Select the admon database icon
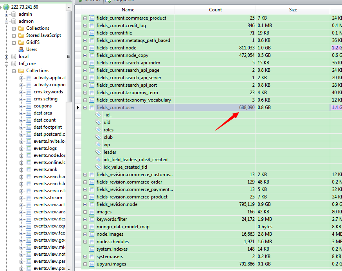This screenshot has height=271, width=342. (x=14, y=21)
